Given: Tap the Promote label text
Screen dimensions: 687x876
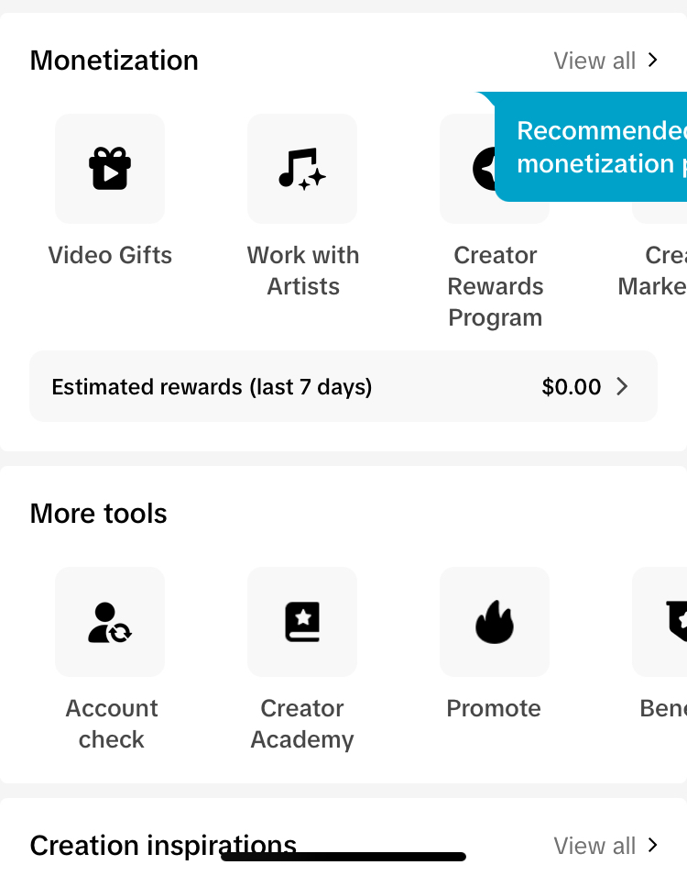Looking at the screenshot, I should pyautogui.click(x=494, y=708).
